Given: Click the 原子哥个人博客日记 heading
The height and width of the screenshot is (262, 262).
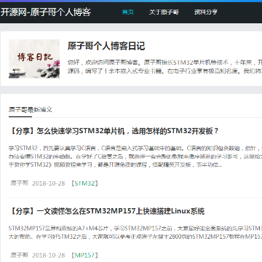Looking at the screenshot, I should pos(106,46).
